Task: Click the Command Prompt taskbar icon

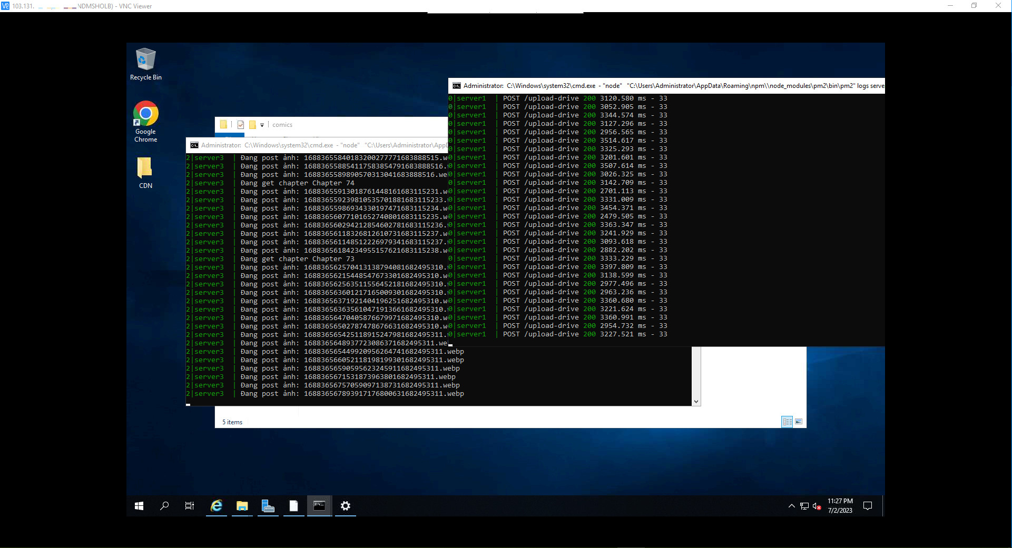Action: pos(319,506)
